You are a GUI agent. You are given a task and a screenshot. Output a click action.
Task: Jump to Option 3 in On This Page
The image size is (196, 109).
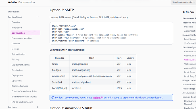pos(190,64)
